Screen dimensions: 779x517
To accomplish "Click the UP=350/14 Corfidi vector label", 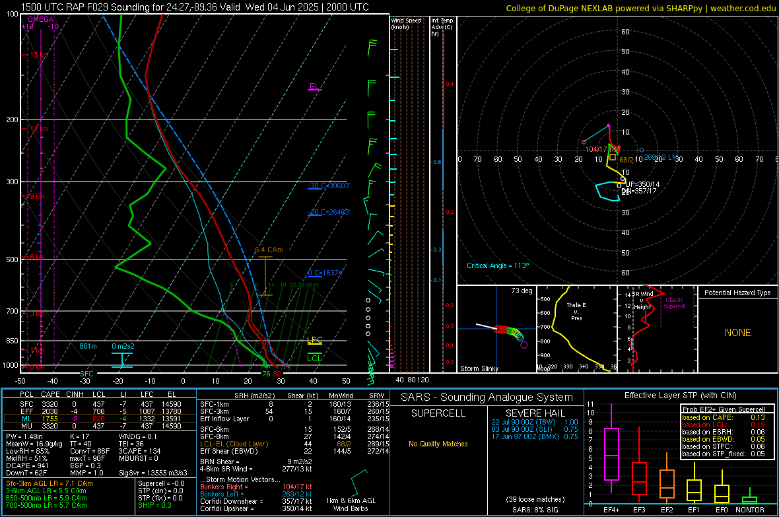I will tap(642, 184).
